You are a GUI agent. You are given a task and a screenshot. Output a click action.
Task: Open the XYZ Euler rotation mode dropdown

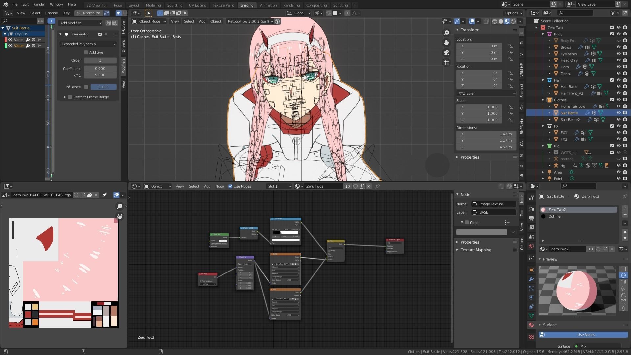pyautogui.click(x=486, y=93)
